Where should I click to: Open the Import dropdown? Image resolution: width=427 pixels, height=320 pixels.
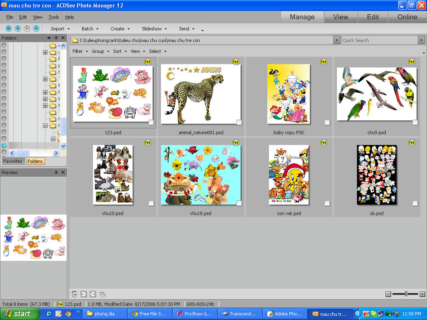(60, 29)
